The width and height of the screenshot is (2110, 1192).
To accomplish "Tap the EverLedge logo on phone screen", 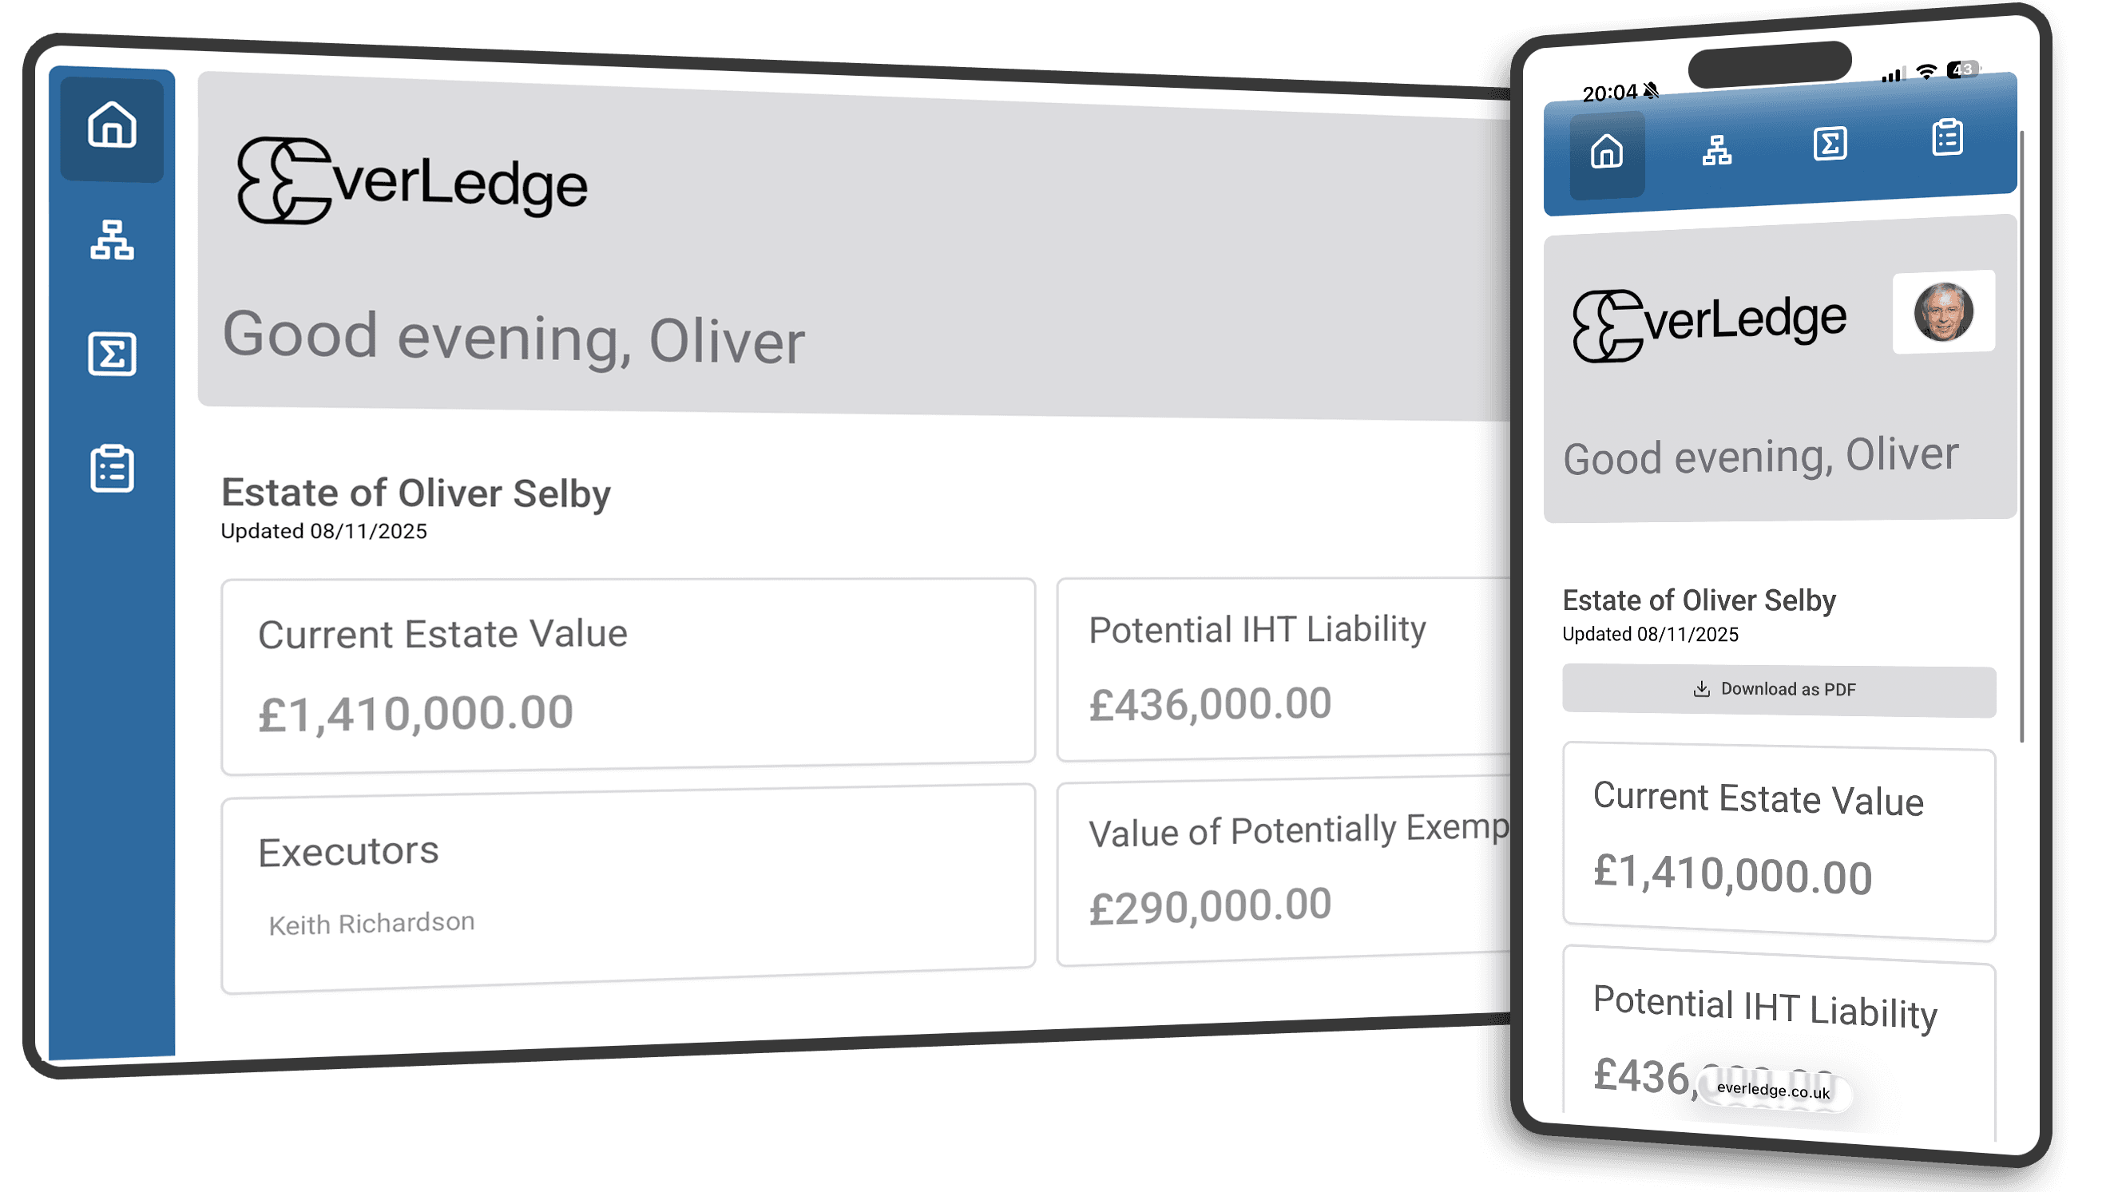I will click(1709, 324).
